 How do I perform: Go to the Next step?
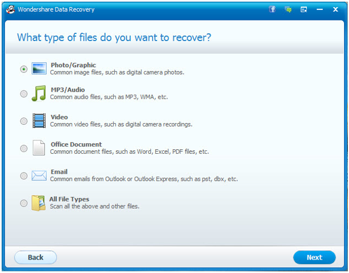point(314,257)
